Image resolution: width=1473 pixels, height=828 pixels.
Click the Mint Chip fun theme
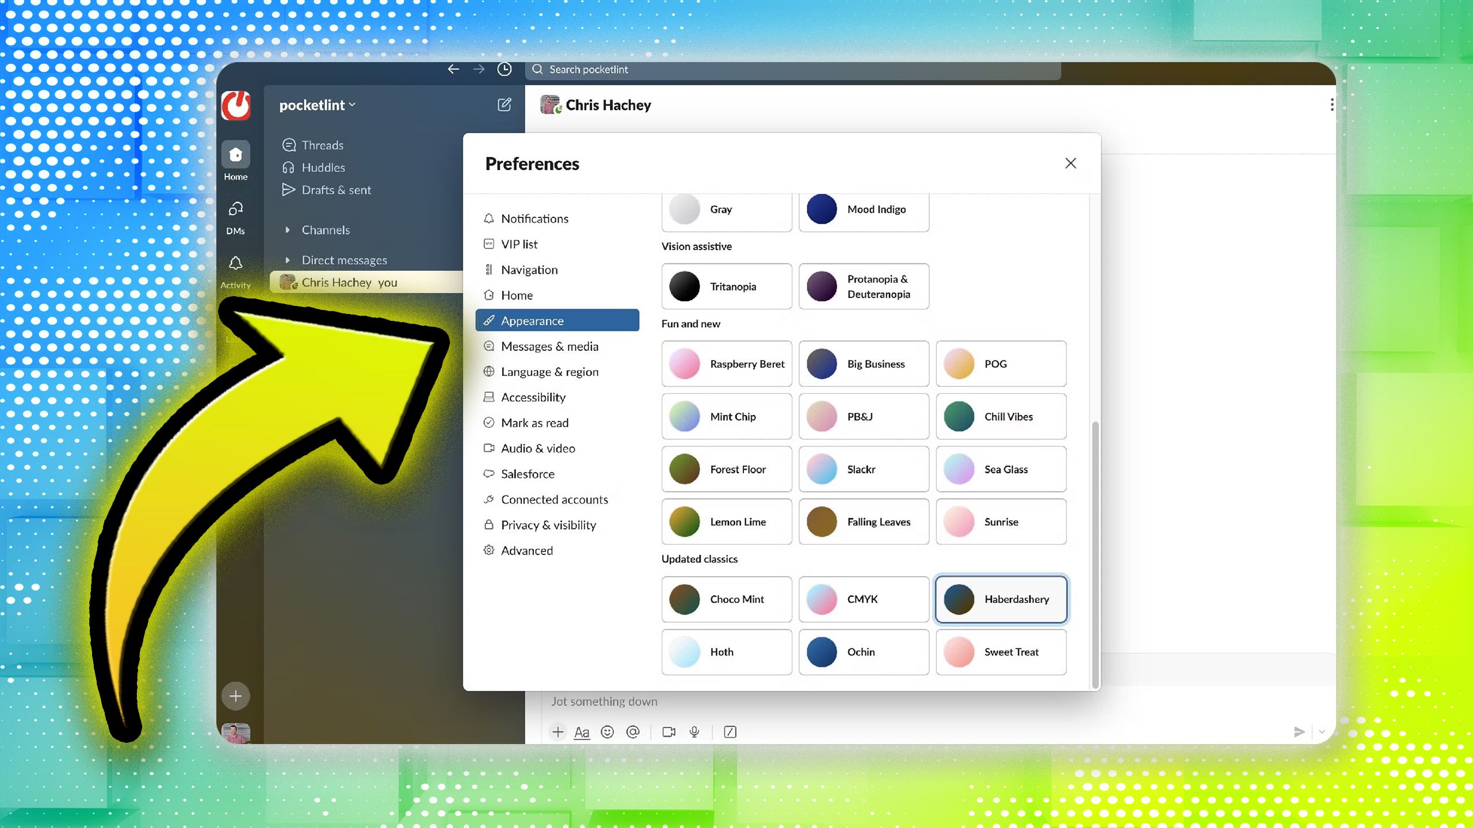coord(726,416)
